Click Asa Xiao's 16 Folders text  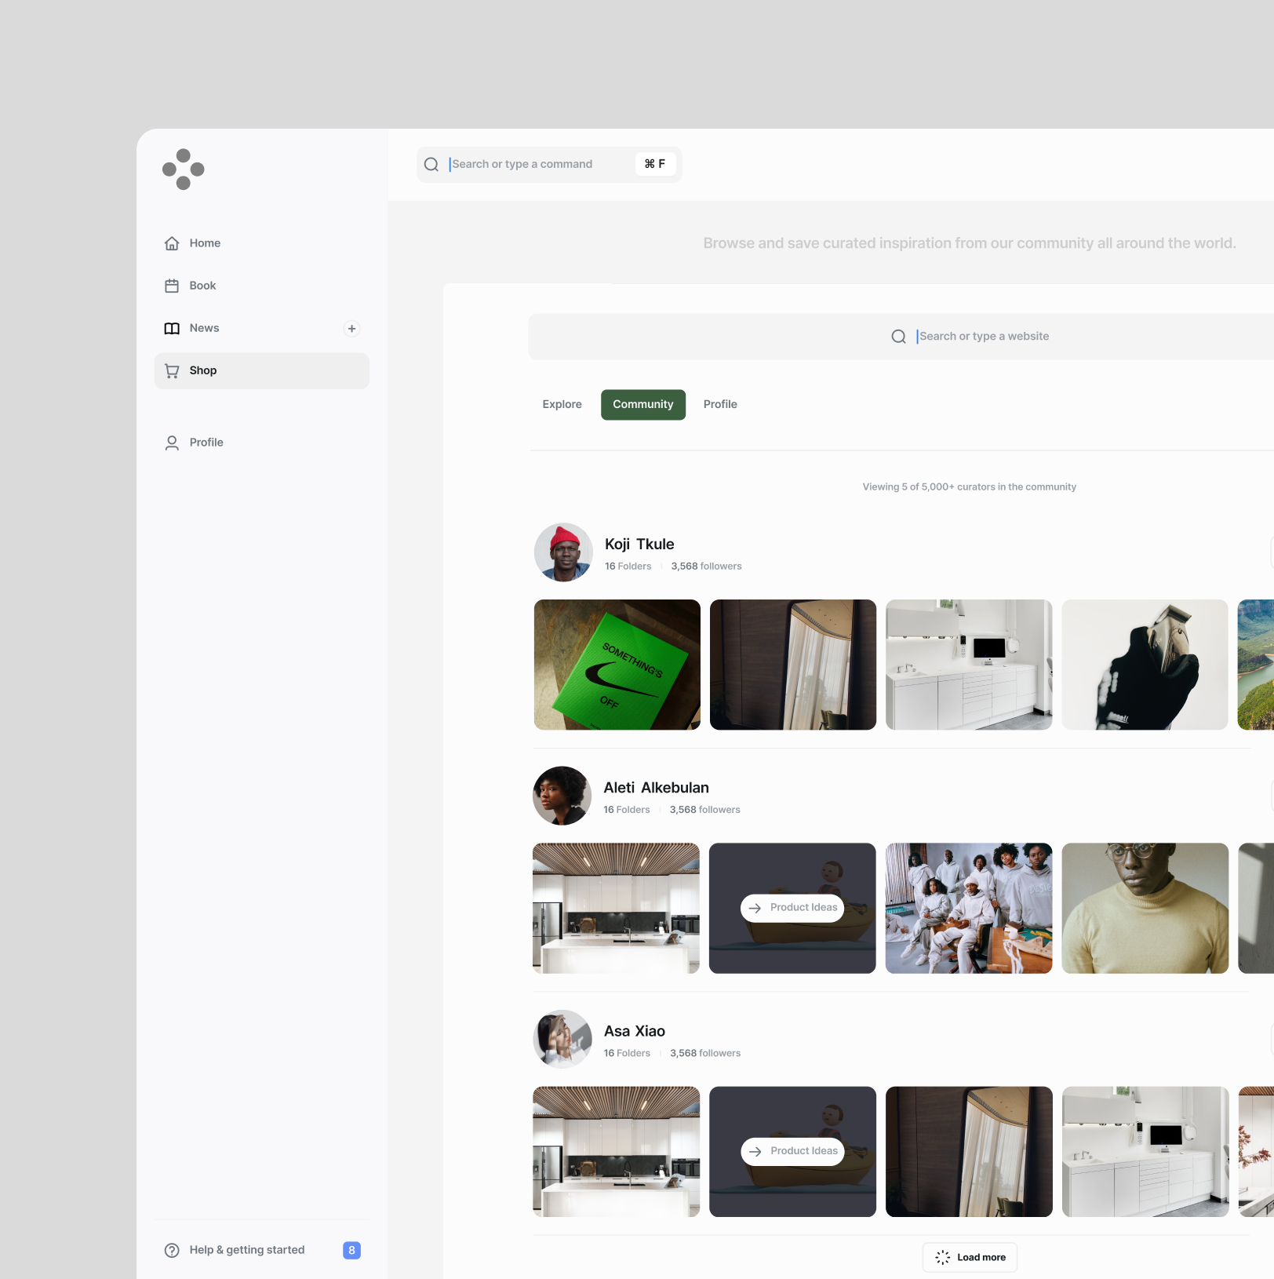coord(627,1053)
